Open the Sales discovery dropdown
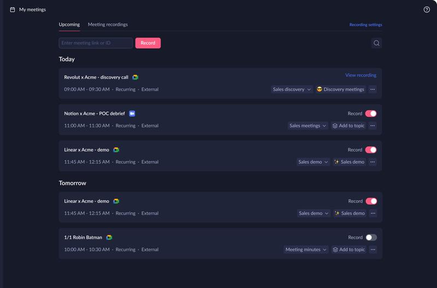437x288 pixels. [x=292, y=89]
